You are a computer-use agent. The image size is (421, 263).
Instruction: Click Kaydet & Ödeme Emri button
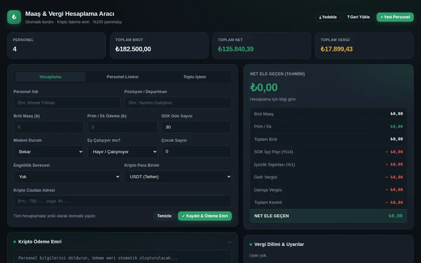tap(205, 216)
